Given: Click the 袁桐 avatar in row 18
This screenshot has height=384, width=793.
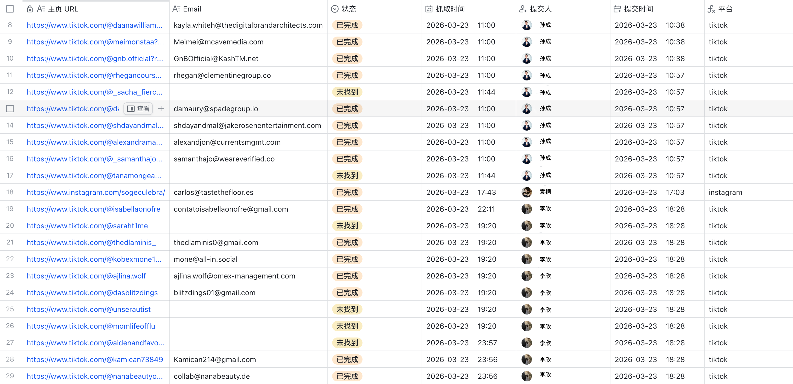Looking at the screenshot, I should point(526,192).
